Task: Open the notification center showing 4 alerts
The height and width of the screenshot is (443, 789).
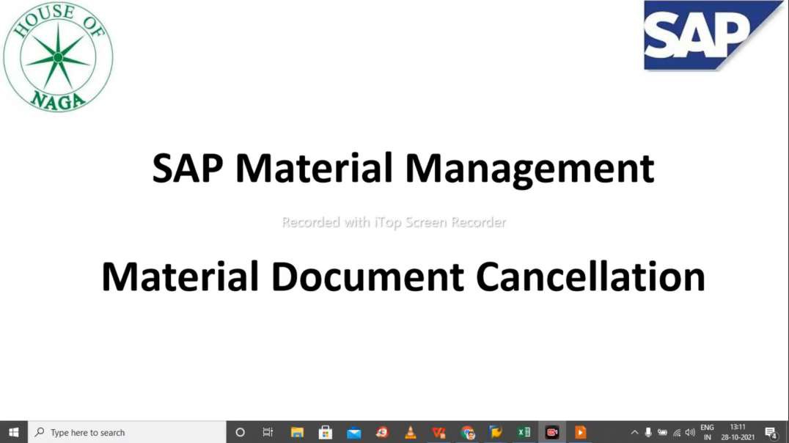Action: (x=771, y=432)
